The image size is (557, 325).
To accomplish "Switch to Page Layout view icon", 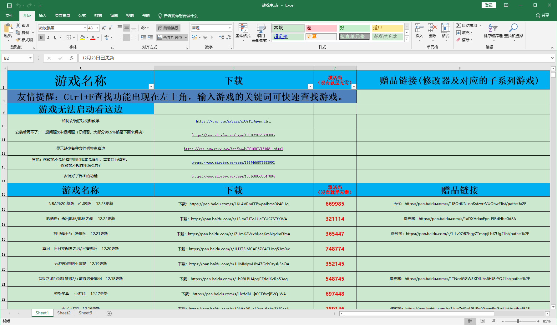I will click(482, 321).
